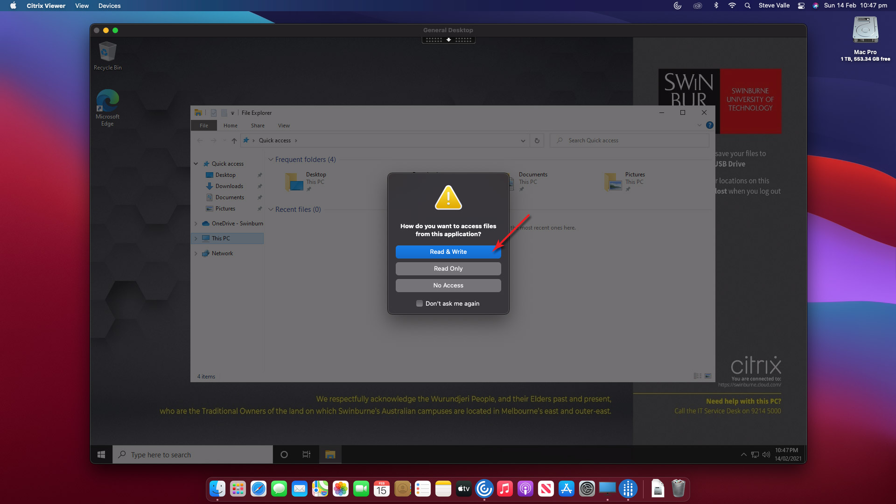Click the Wi-Fi status icon in the menu bar

(x=732, y=6)
